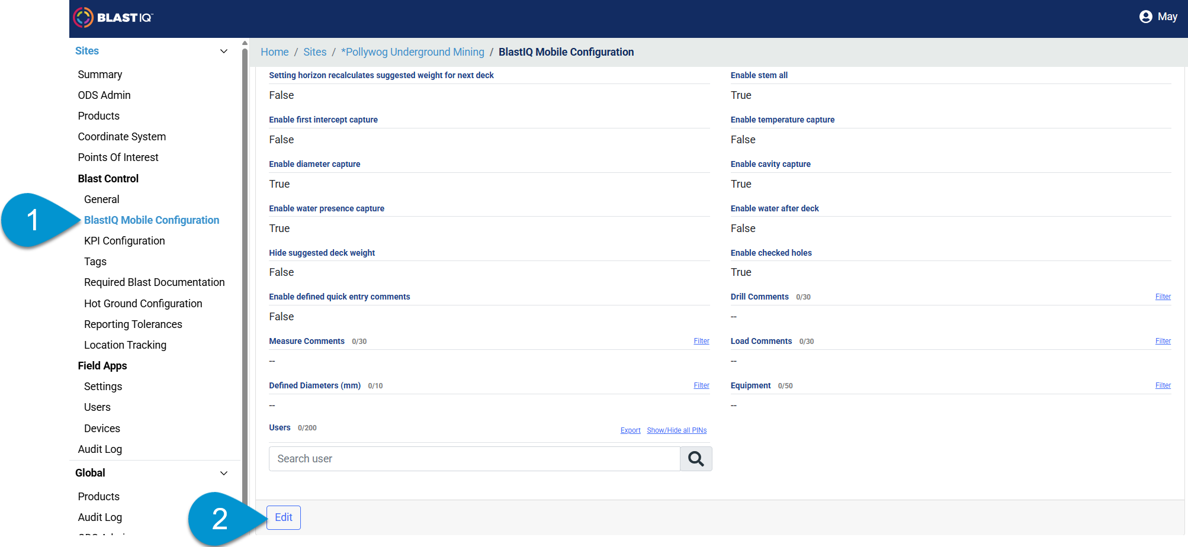Click the Enable diameter capture label
This screenshot has height=547, width=1188.
click(x=314, y=164)
